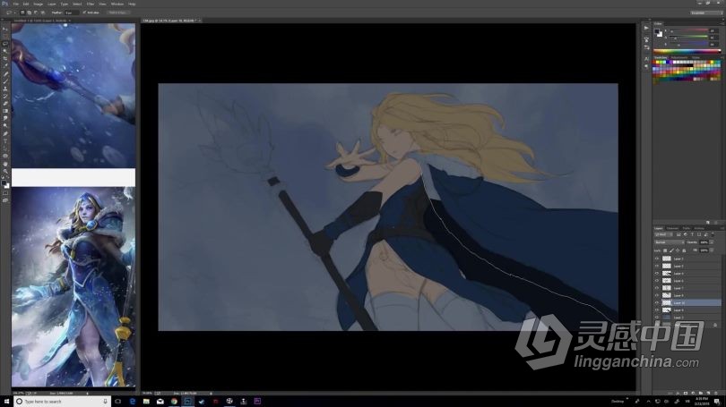
Task: Click Lock all padlock icon
Action: pyautogui.click(x=684, y=250)
